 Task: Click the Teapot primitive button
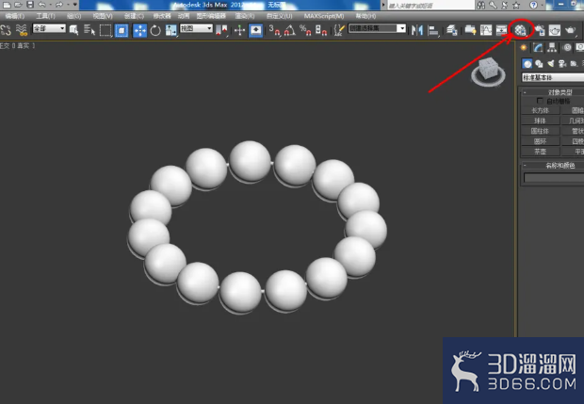(540, 152)
